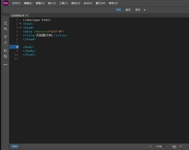Click the apply comment icon

pos(6,51)
